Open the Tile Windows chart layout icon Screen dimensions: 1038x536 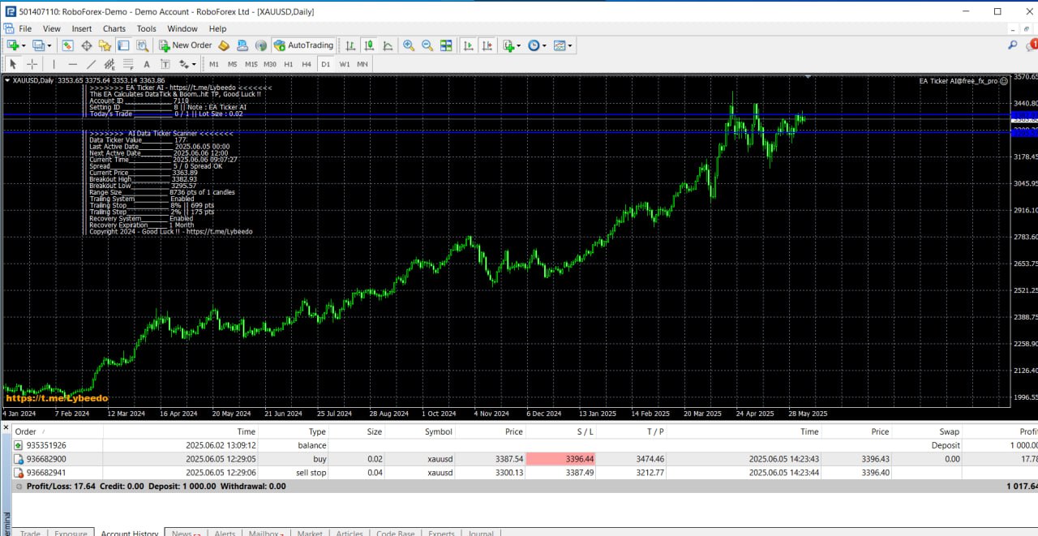pos(445,46)
